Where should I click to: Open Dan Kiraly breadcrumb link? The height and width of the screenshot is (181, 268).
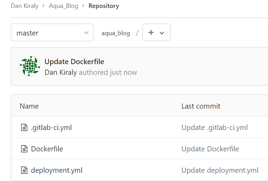25,6
